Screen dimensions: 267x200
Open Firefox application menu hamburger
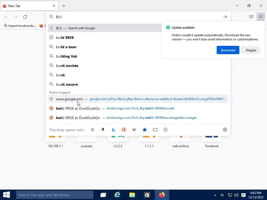tap(260, 17)
